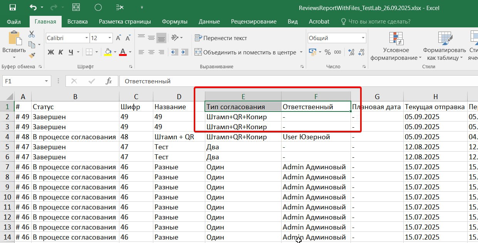
Task: Undo the last action
Action: tap(33, 7)
